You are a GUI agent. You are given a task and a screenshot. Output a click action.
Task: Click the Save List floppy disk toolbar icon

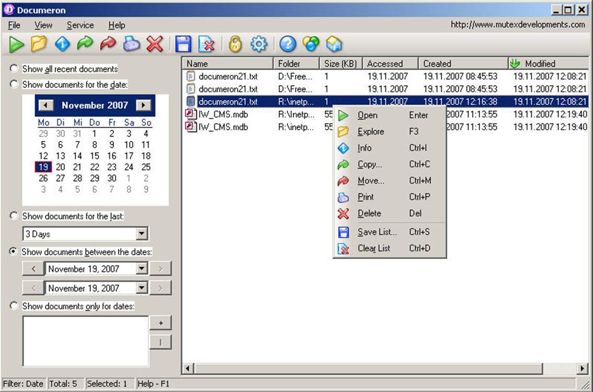tap(183, 44)
